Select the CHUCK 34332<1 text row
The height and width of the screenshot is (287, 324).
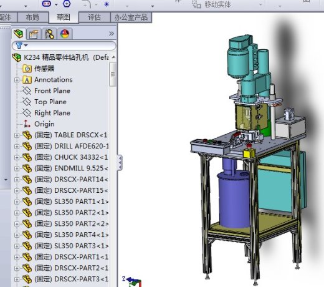click(x=71, y=157)
